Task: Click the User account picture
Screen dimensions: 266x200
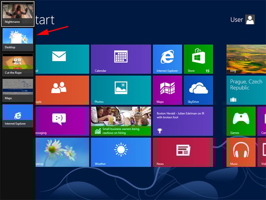Action: [x=250, y=20]
